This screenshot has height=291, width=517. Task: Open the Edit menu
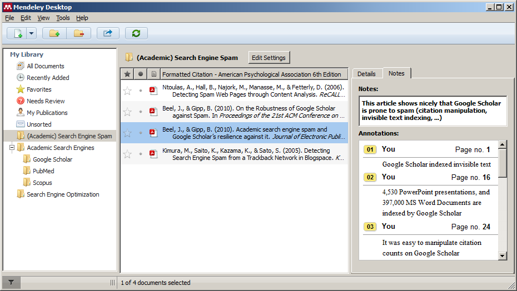point(26,18)
